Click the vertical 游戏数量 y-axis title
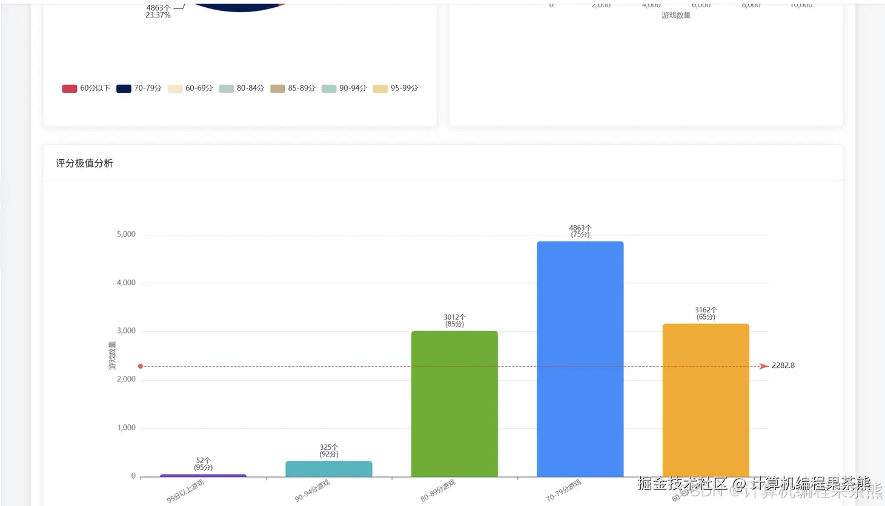The image size is (885, 506). coord(112,356)
